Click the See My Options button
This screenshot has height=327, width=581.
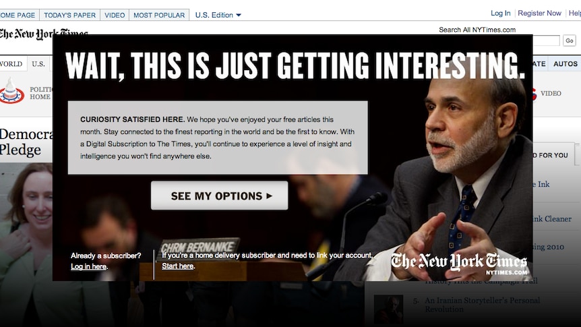(219, 196)
